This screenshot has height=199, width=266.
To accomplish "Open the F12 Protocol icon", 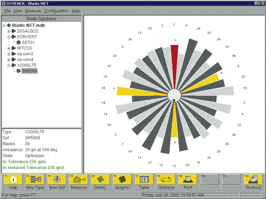I will 253,179.
